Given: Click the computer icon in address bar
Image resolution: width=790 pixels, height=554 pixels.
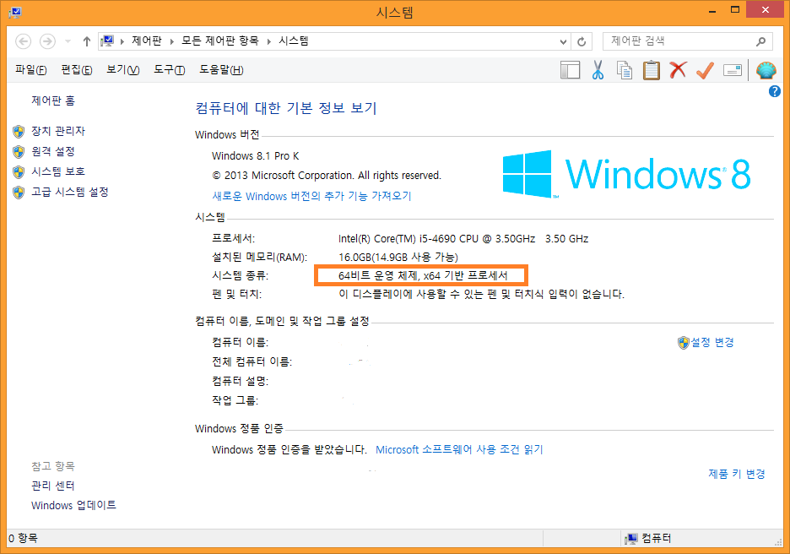Looking at the screenshot, I should [107, 41].
